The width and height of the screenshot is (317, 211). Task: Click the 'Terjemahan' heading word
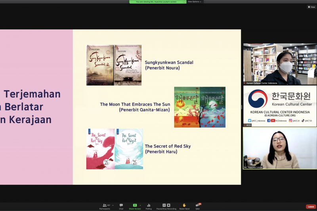pos(32,94)
